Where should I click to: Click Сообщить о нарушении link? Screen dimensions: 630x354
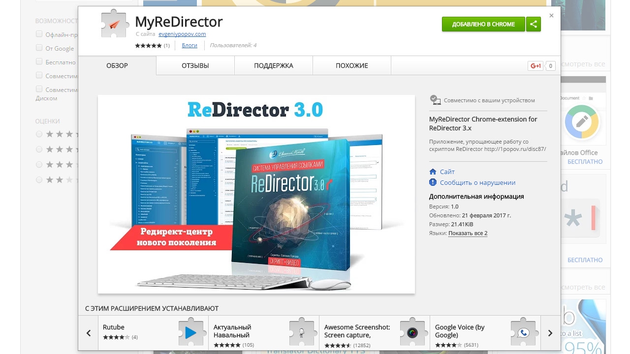click(x=477, y=182)
